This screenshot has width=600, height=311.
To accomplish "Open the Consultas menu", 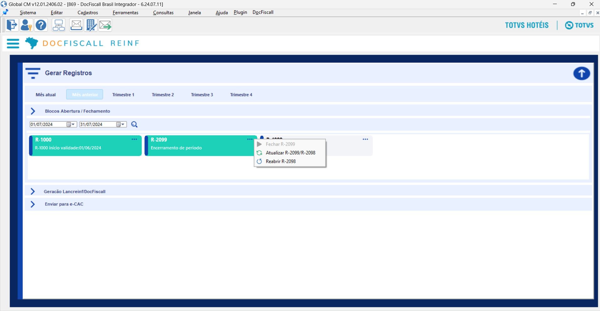I will click(163, 13).
